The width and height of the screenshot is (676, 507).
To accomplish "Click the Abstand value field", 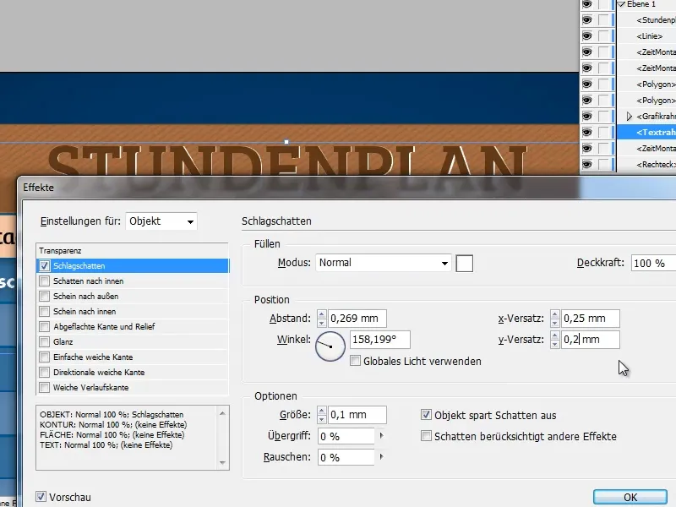I will coord(357,319).
